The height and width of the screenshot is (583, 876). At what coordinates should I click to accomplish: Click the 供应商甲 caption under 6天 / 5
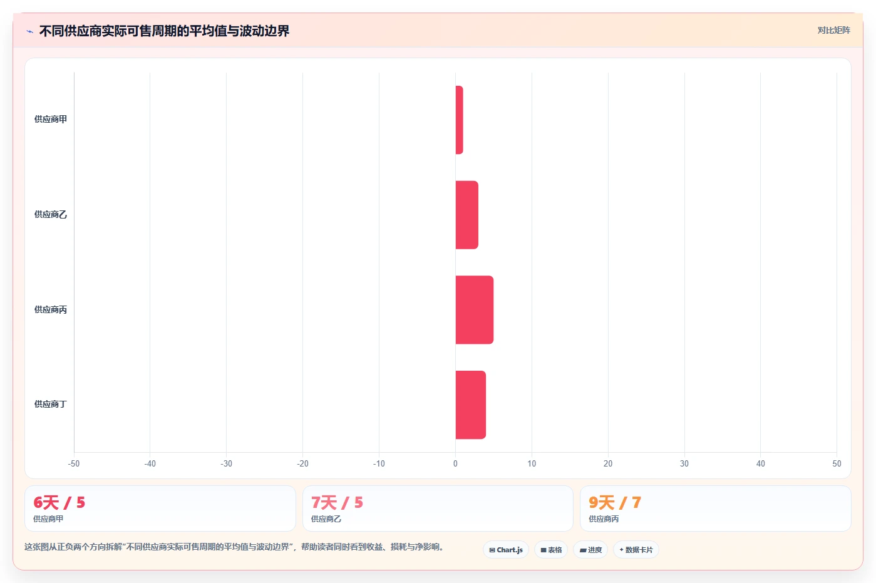(48, 519)
